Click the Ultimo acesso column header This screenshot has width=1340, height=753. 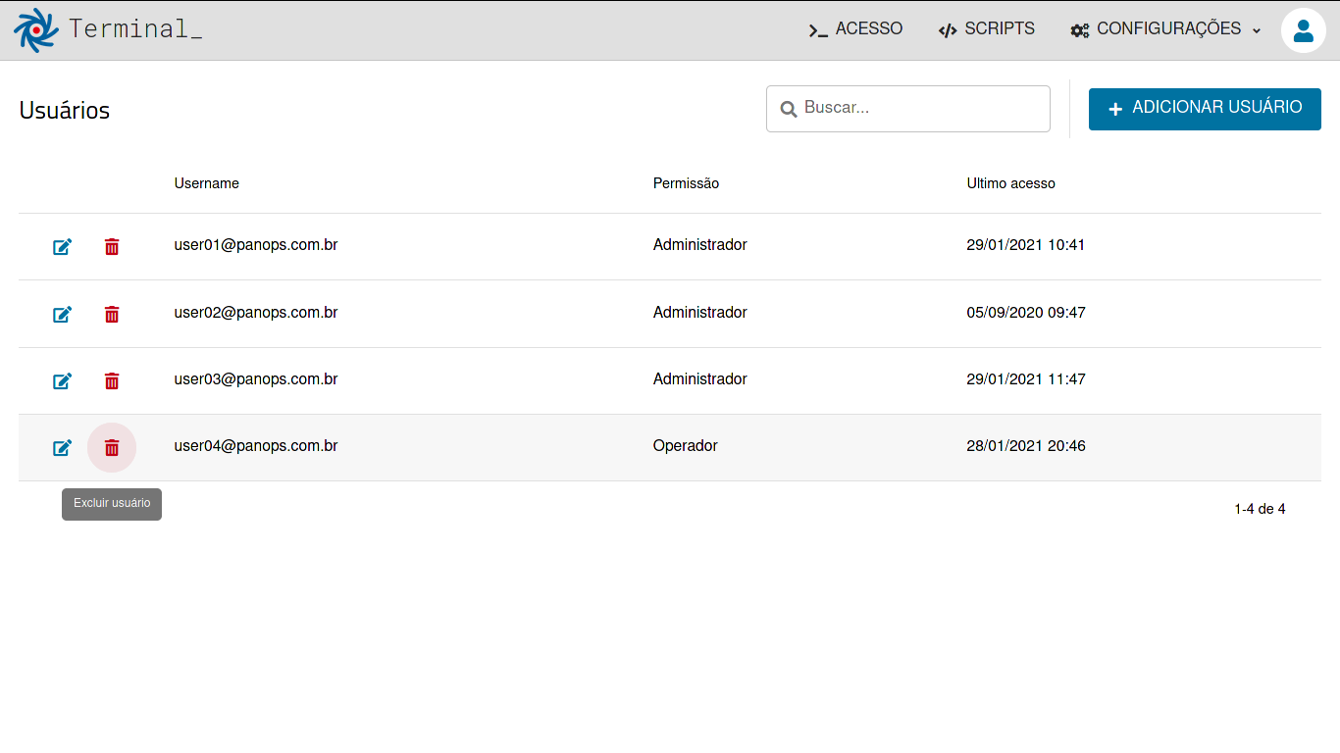[1011, 183]
